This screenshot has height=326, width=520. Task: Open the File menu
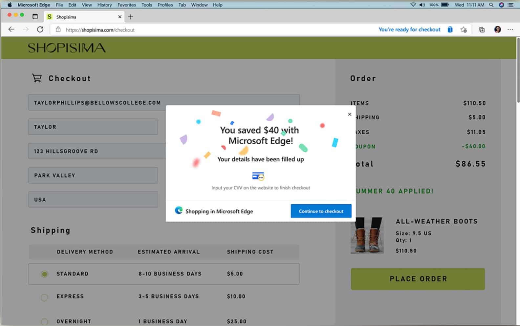coord(59,5)
